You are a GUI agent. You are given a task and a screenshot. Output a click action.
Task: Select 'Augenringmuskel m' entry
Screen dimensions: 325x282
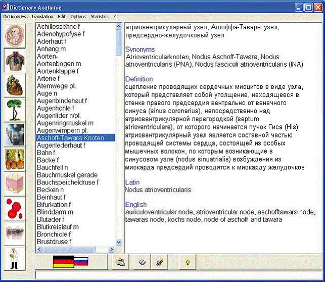(65, 123)
